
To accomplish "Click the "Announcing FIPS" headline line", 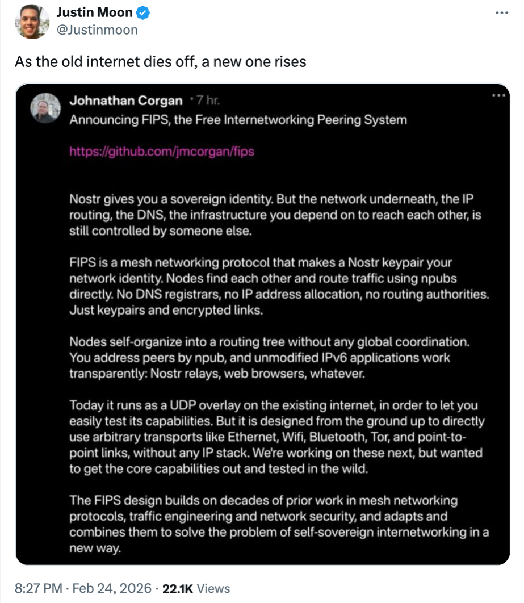I will click(x=238, y=120).
